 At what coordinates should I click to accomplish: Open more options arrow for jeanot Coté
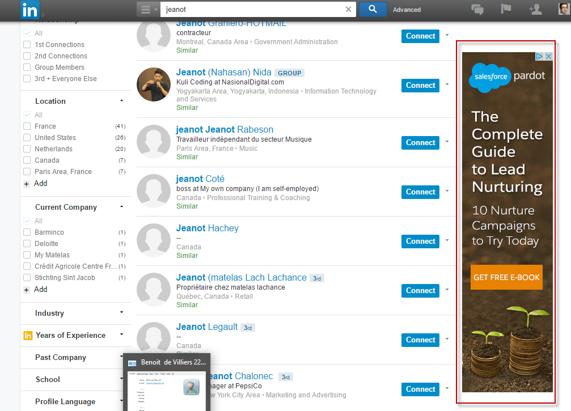(447, 190)
